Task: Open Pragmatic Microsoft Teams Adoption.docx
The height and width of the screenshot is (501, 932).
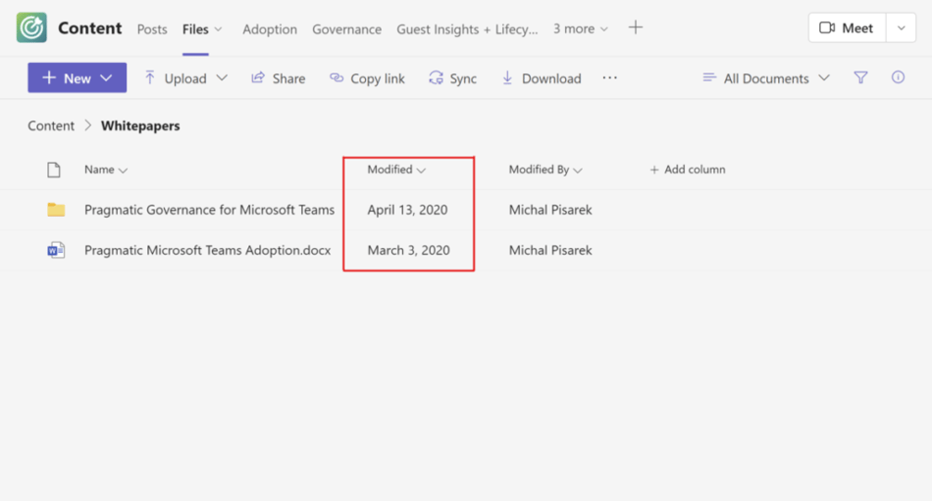Action: click(207, 250)
